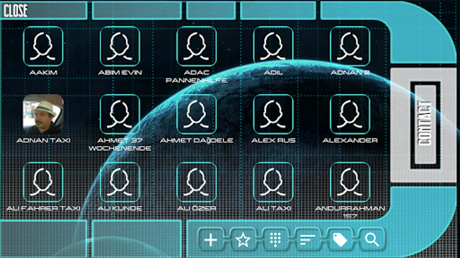The width and height of the screenshot is (460, 258).
Task: Select the ADAC PANNENHILFE avatar icon
Action: 197,46
